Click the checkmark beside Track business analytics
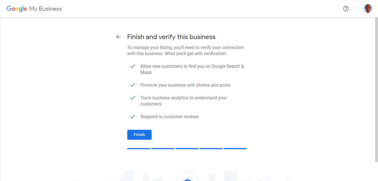The width and height of the screenshot is (378, 181). (x=133, y=98)
